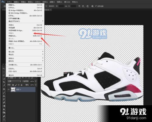Image resolution: width=152 pixels, height=122 pixels.
Task: Toggle lock image pixels brush icon
Action: 16,85
